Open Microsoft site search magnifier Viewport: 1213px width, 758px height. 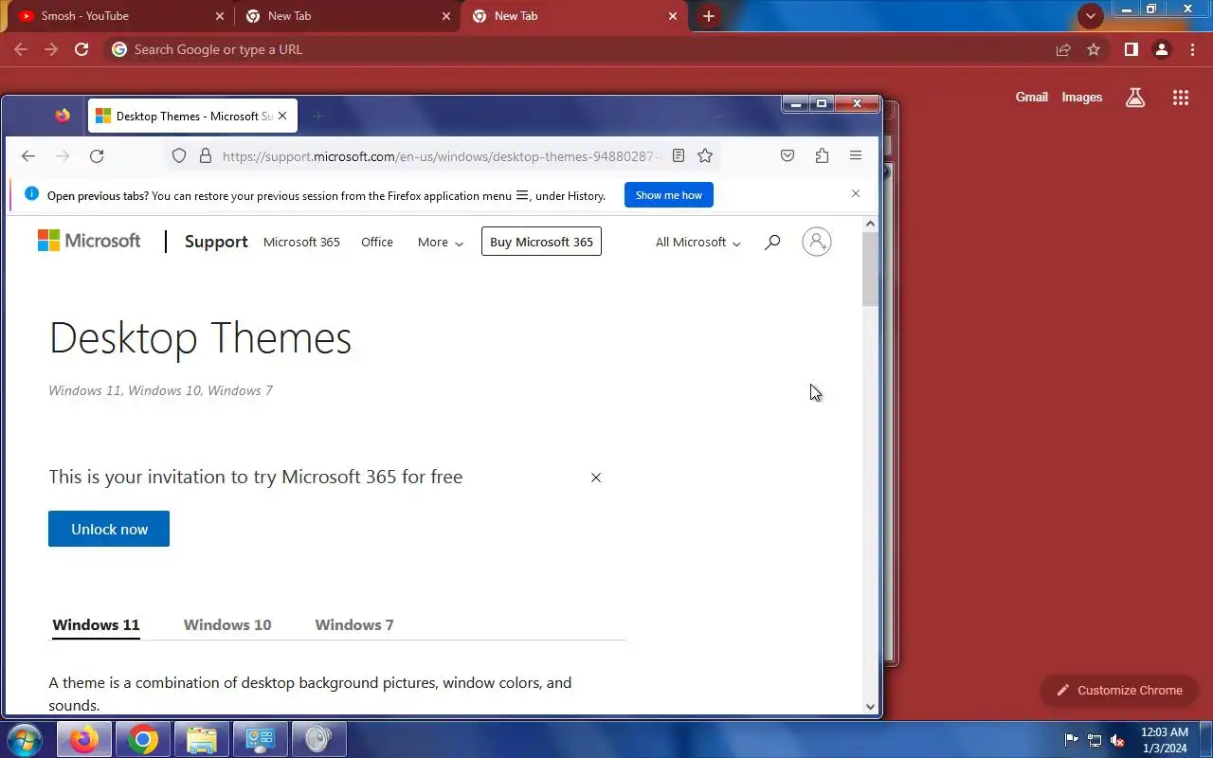click(772, 243)
